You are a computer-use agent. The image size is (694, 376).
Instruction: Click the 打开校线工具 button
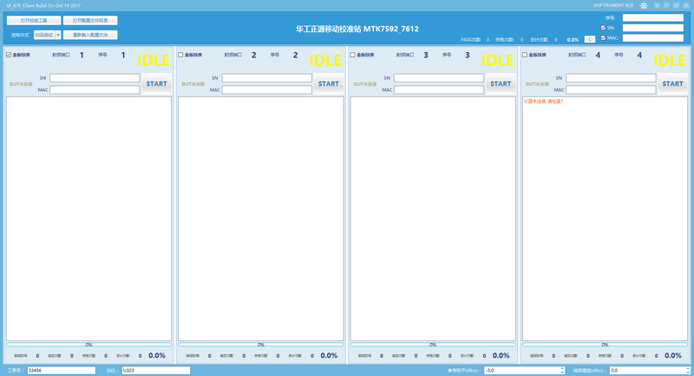34,20
